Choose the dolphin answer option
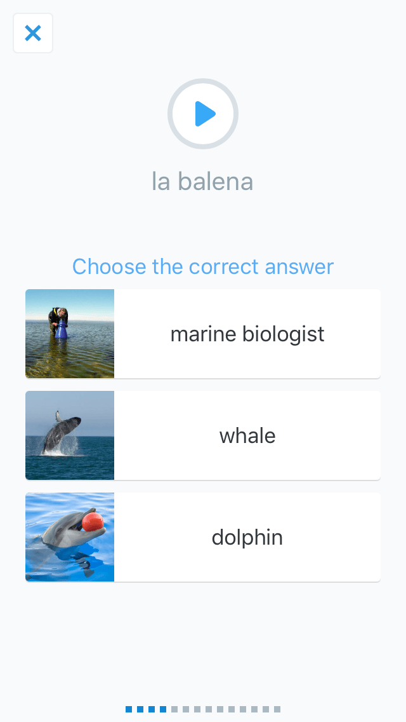The image size is (406, 722). pyautogui.click(x=247, y=537)
